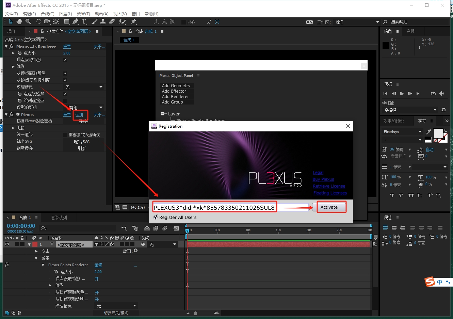Right align paragraph text
Screen dimensions: 453x319
403,227
